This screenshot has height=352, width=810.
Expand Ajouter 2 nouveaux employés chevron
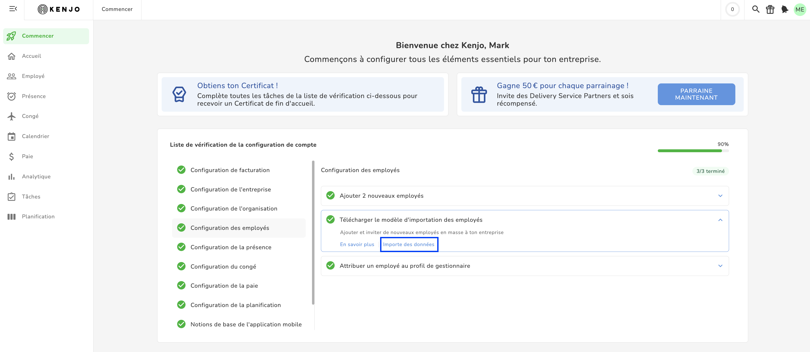(x=720, y=196)
